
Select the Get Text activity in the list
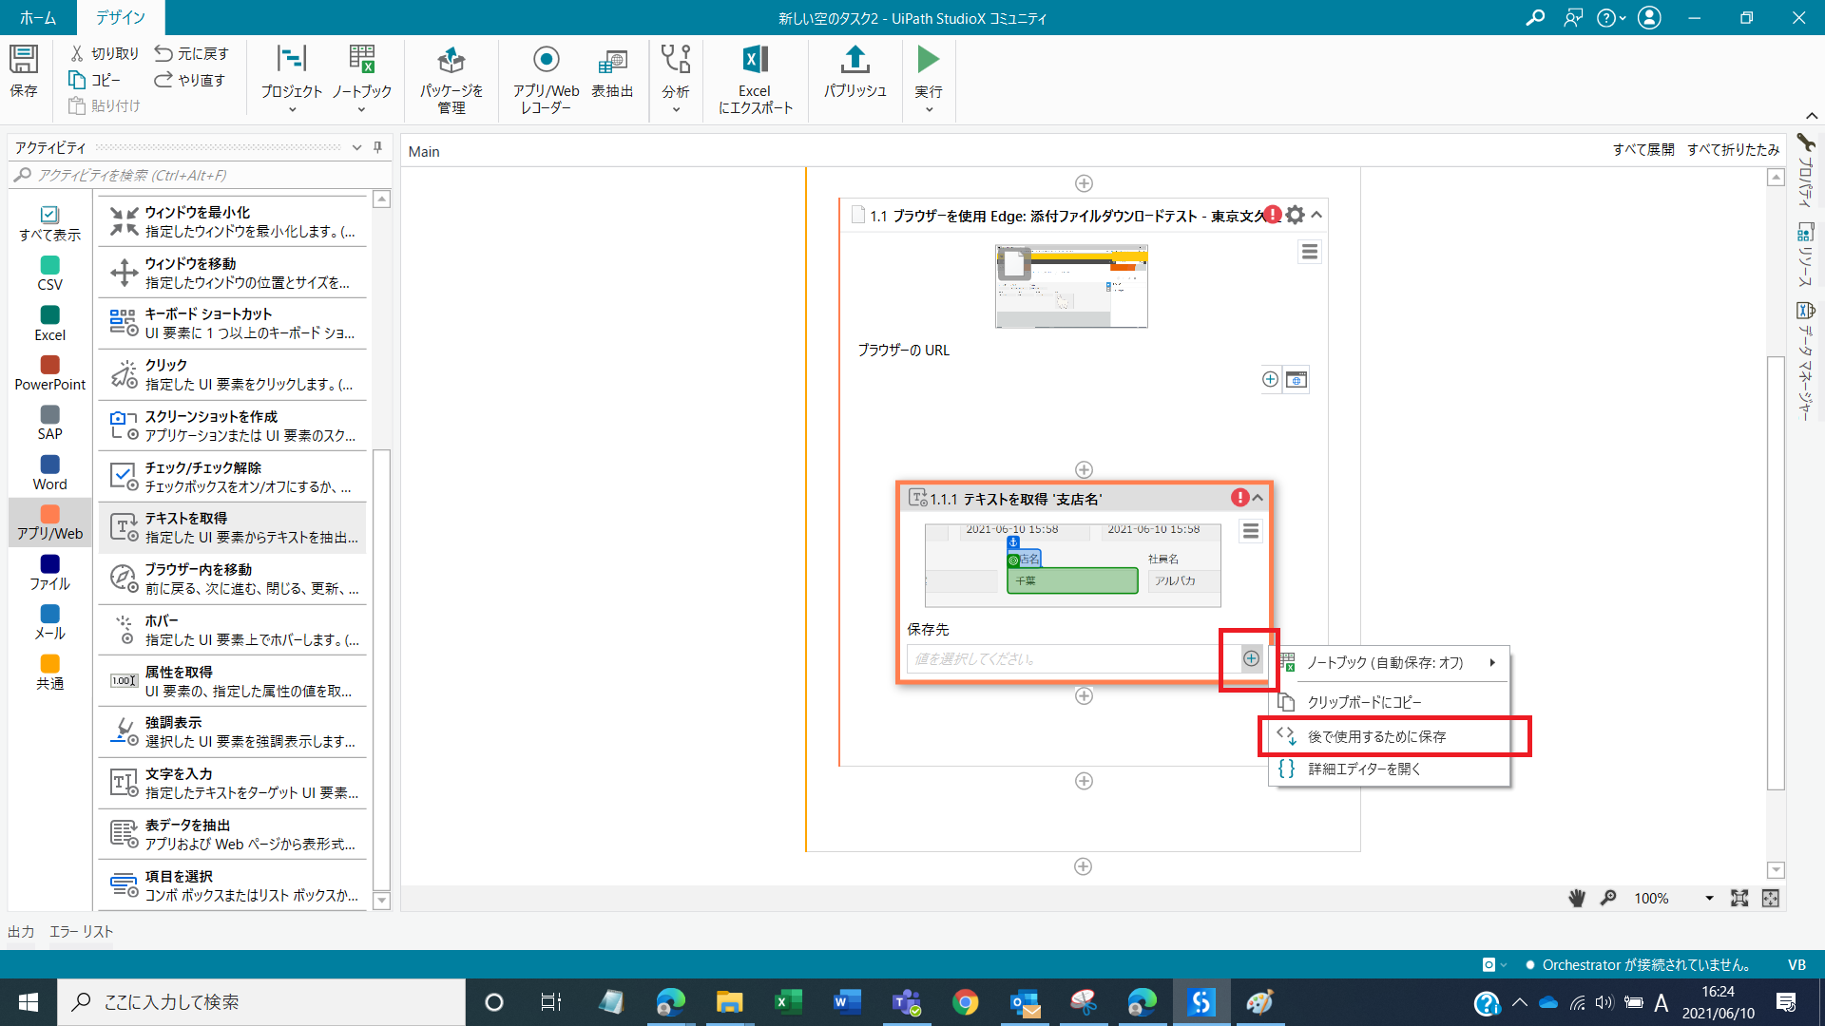(x=232, y=528)
